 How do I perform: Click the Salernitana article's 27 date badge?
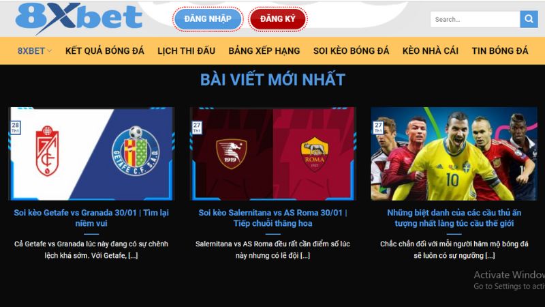click(x=197, y=128)
